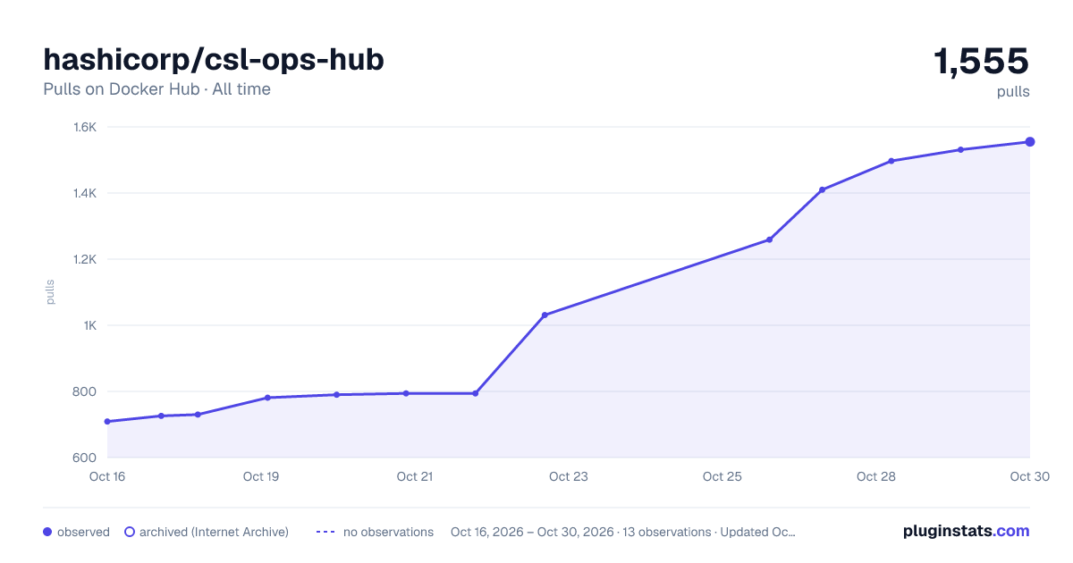Click the 1.4K y-axis label
Viewport: 1073px width, 563px height.
[85, 193]
